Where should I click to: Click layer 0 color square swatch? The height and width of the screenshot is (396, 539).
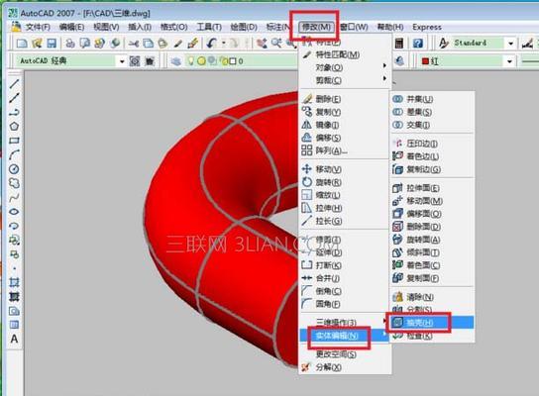tap(233, 61)
